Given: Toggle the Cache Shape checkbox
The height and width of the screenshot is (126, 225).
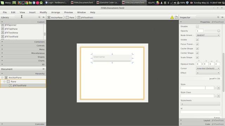Looking at the screenshot, I should coord(198,48).
